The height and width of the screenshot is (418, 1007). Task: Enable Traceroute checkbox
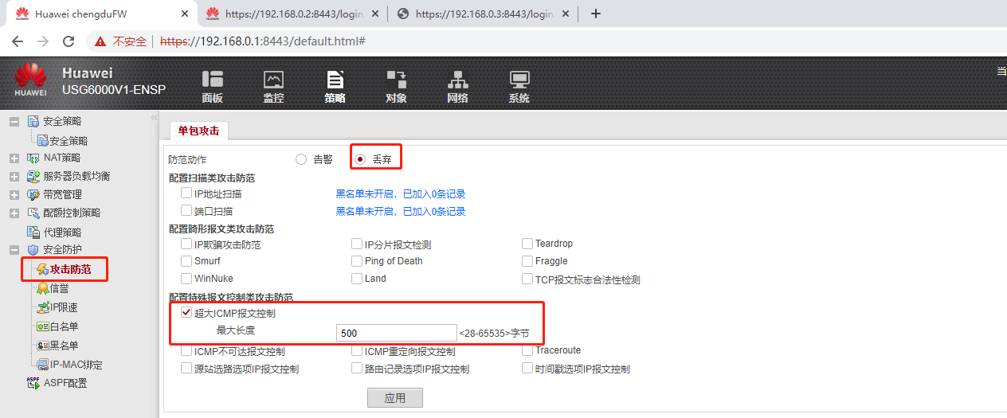point(527,350)
